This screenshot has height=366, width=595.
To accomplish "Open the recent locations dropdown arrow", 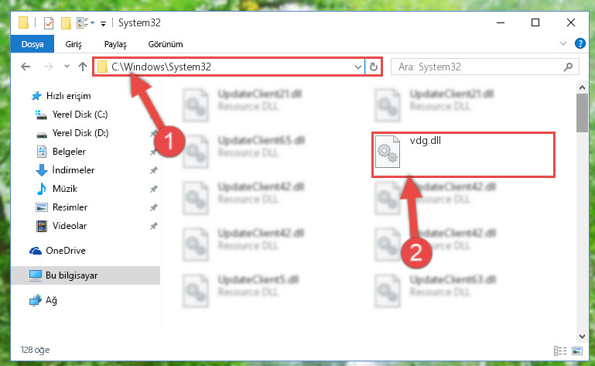I will click(x=67, y=67).
